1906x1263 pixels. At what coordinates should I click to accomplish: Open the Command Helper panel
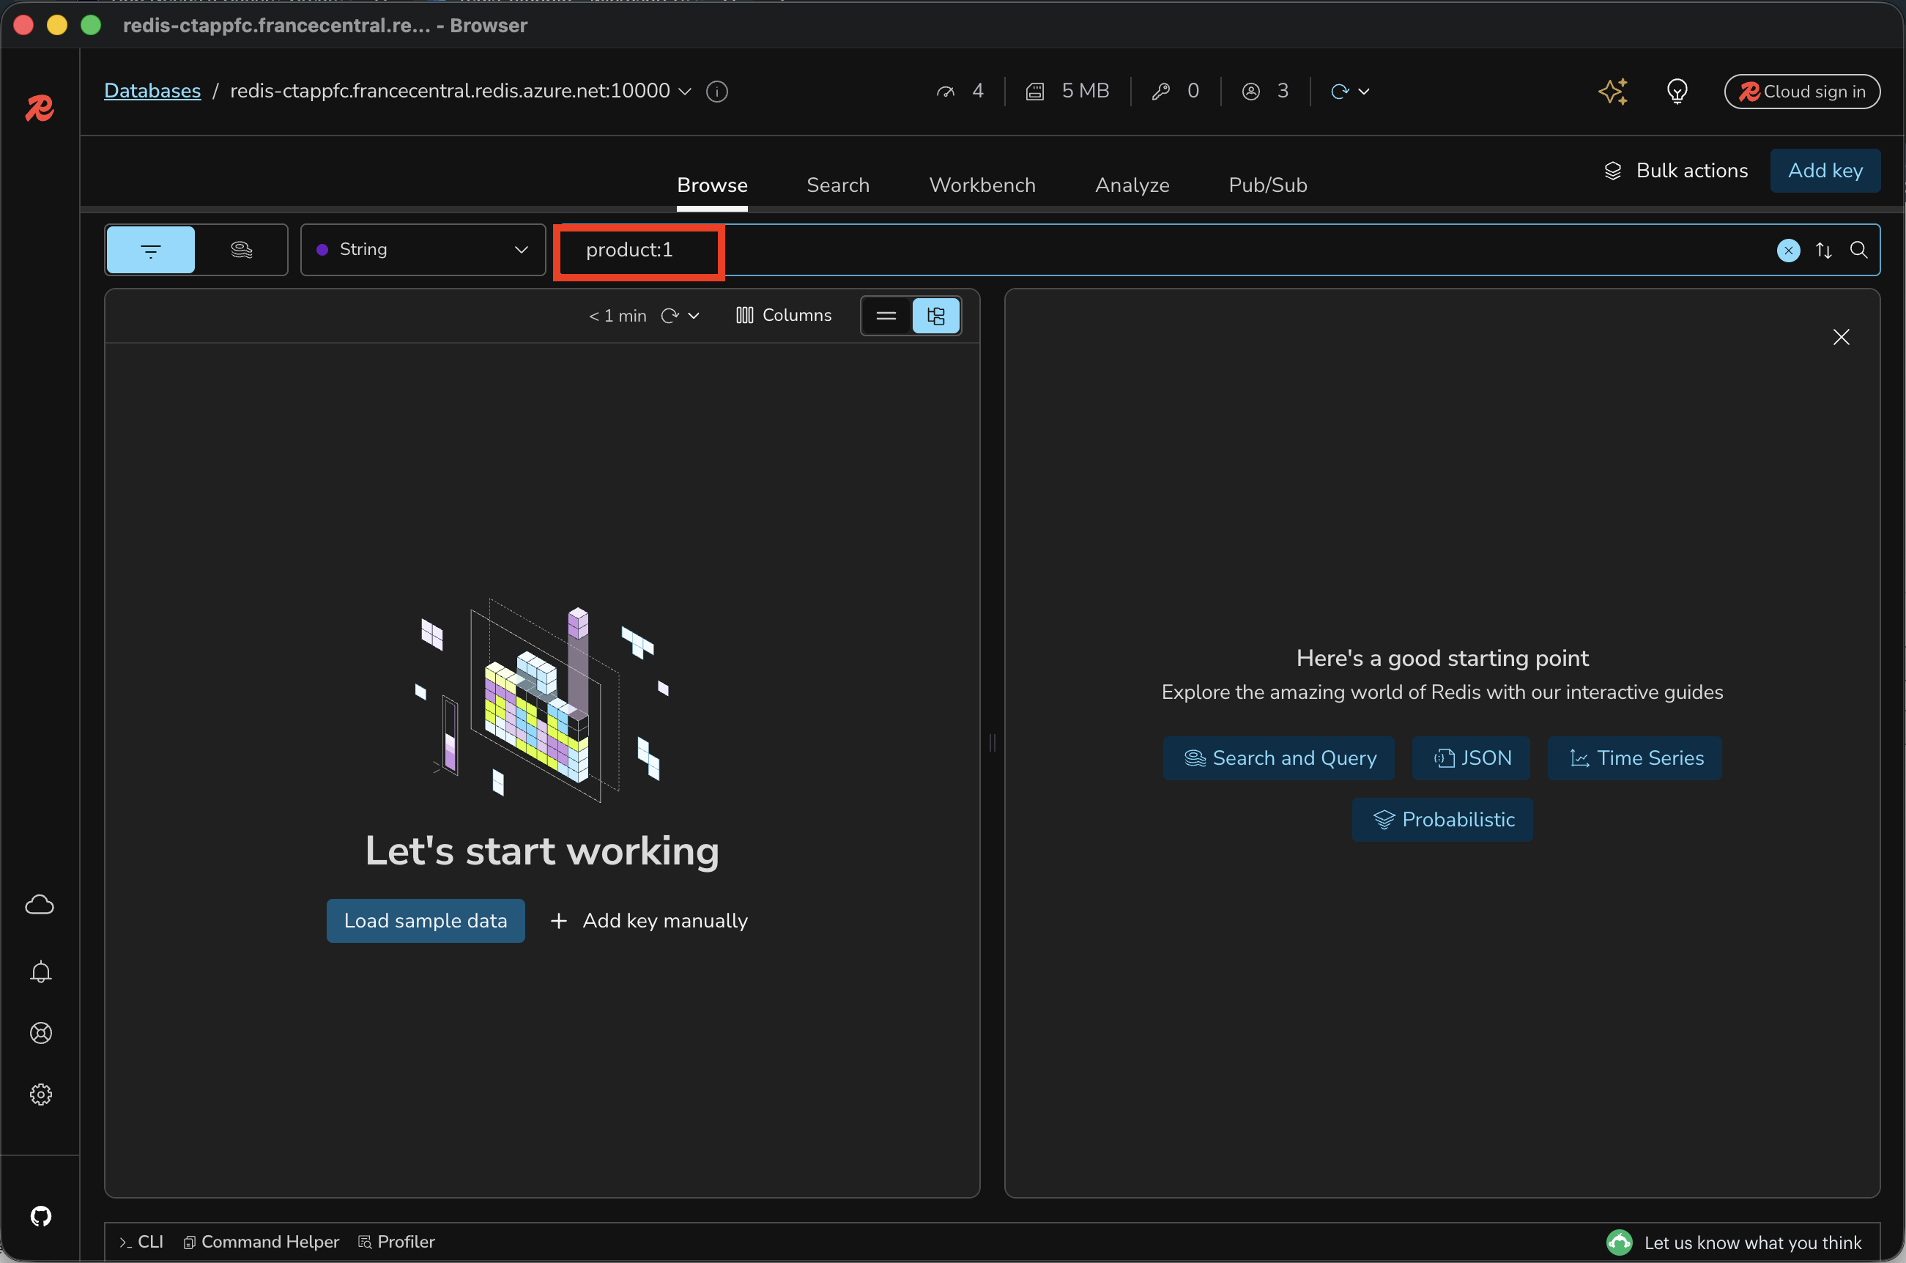pyautogui.click(x=262, y=1241)
